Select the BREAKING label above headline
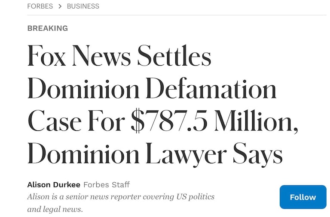The height and width of the screenshot is (217, 330). 47,28
